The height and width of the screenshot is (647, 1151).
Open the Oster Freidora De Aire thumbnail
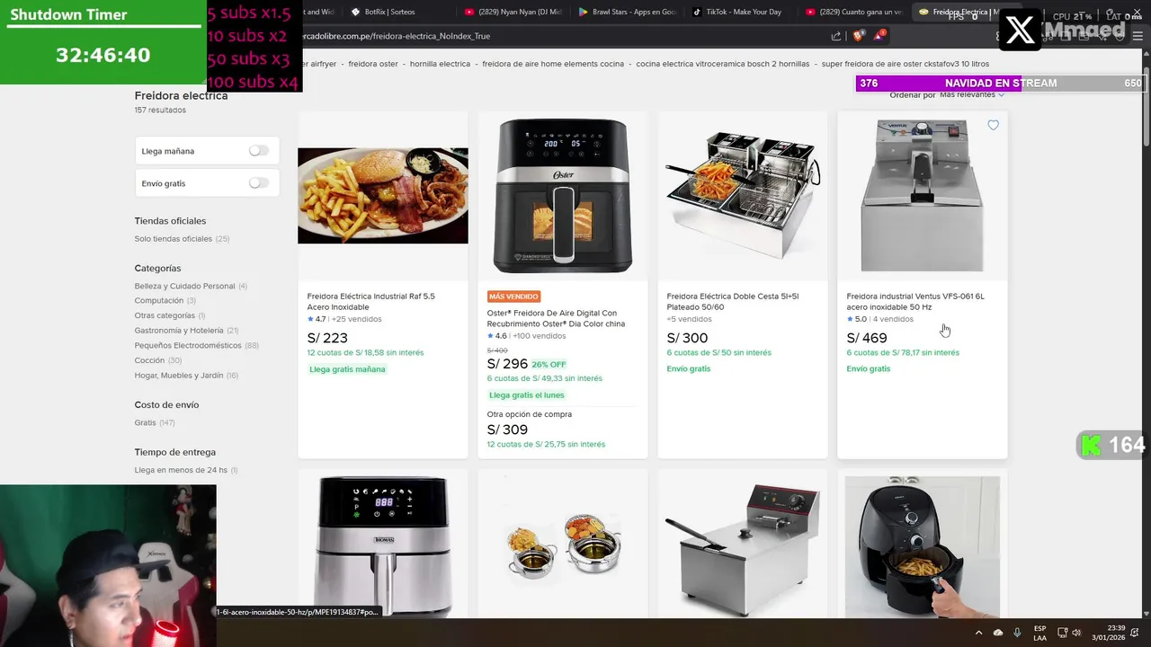coord(563,196)
